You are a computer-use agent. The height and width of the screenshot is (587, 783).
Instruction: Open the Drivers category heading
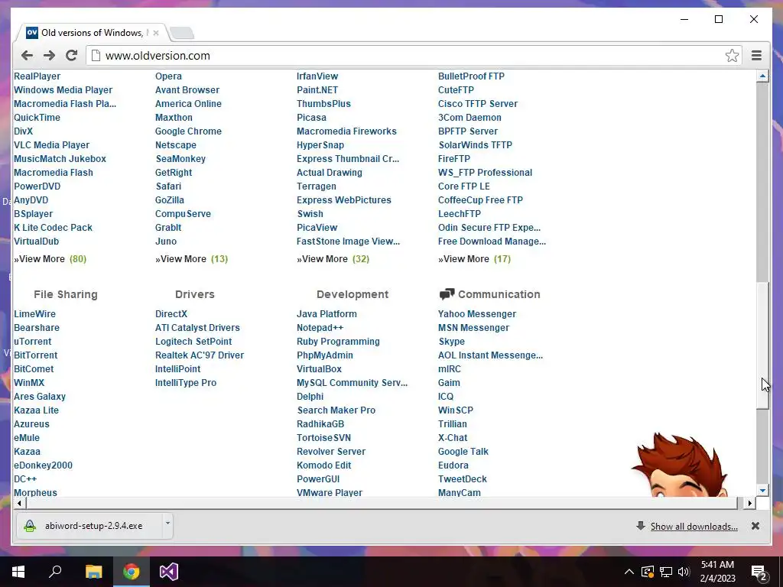[195, 294]
